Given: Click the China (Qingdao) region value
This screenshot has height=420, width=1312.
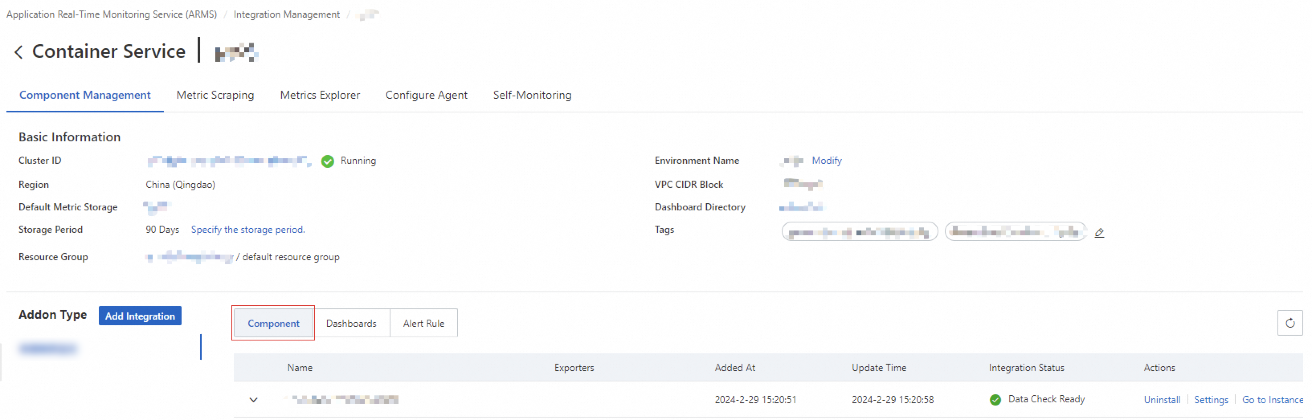Looking at the screenshot, I should [x=180, y=184].
